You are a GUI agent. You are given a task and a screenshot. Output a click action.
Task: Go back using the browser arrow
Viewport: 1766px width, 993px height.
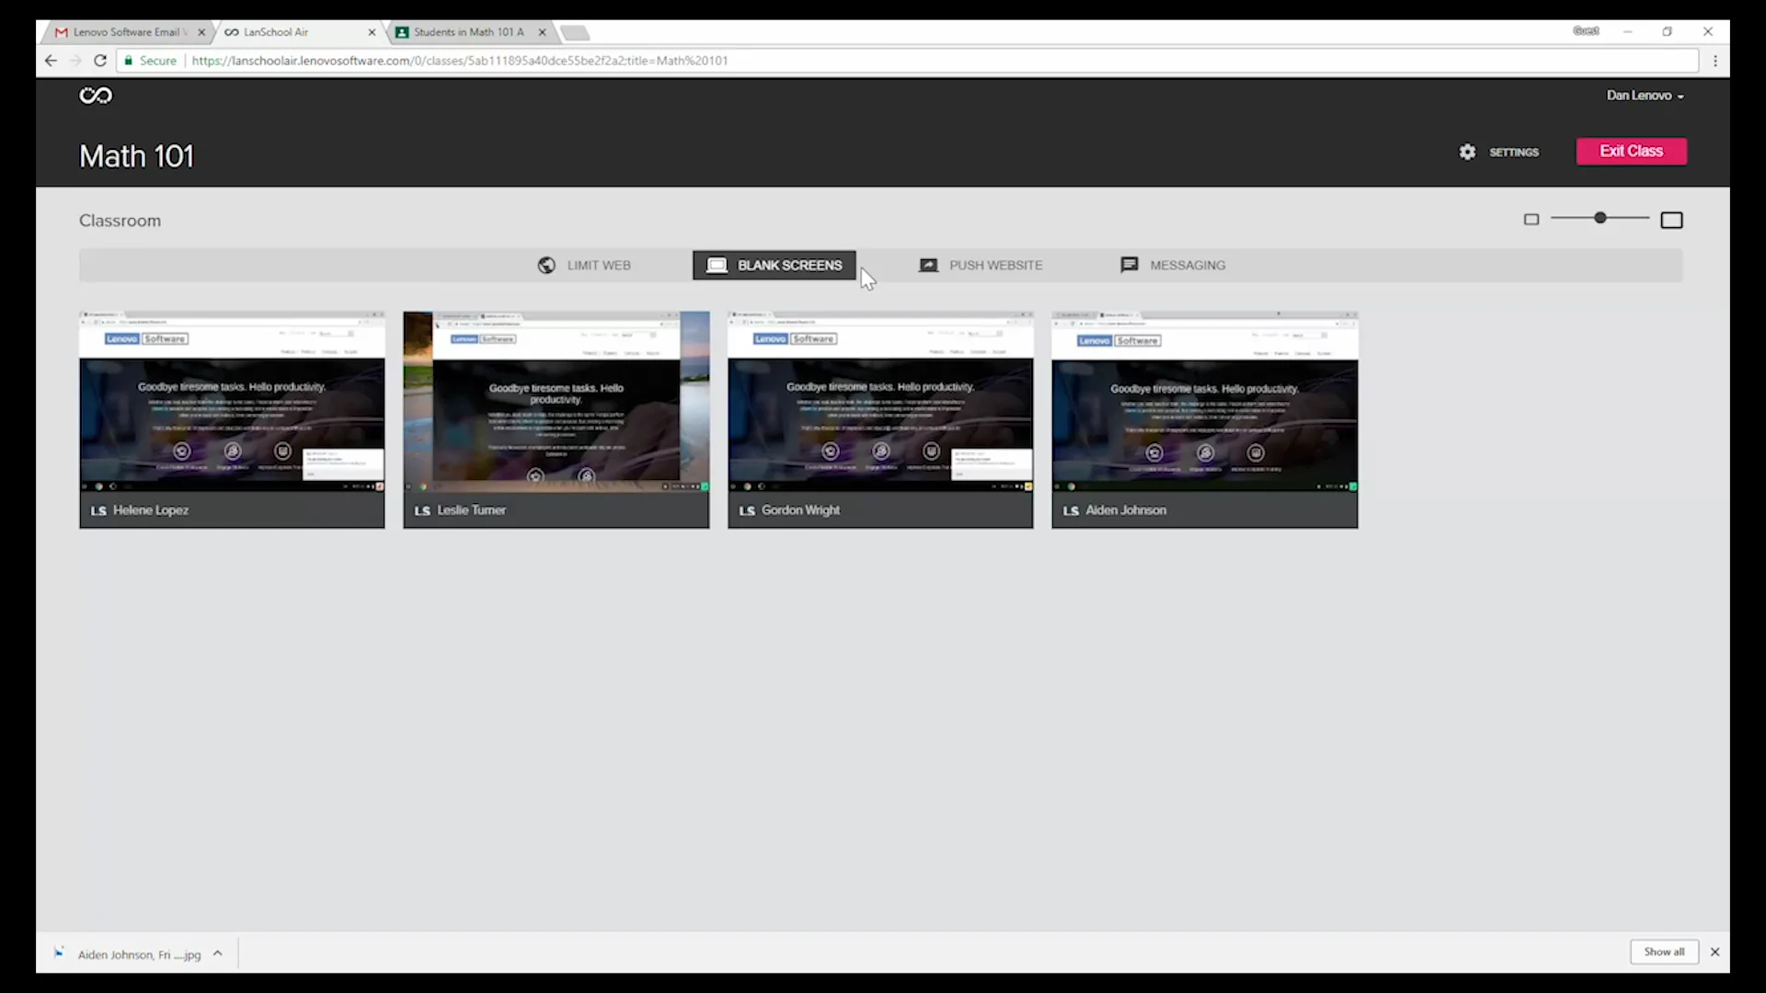[x=50, y=60]
